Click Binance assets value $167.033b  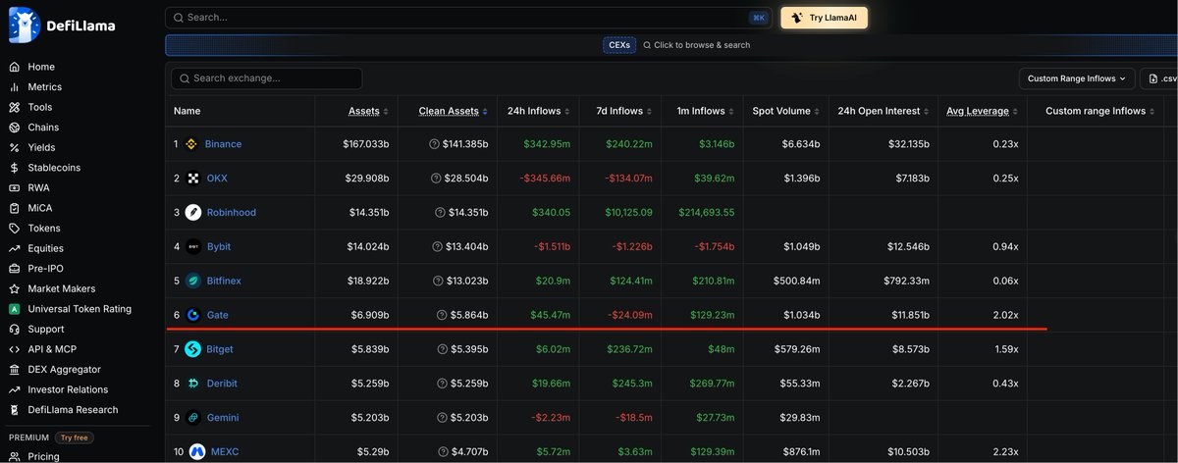pyautogui.click(x=366, y=144)
